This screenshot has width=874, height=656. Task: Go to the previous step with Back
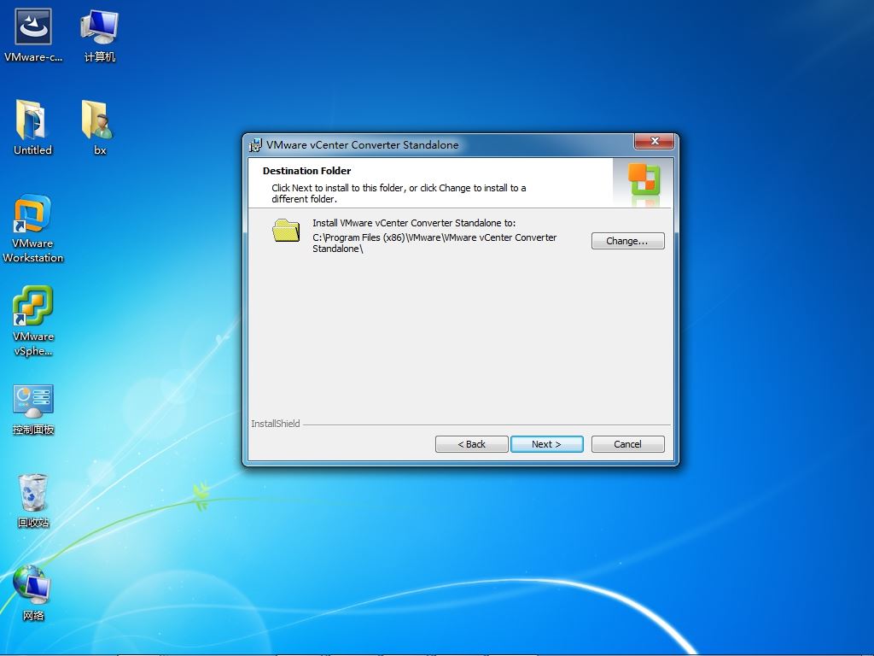pos(471,444)
